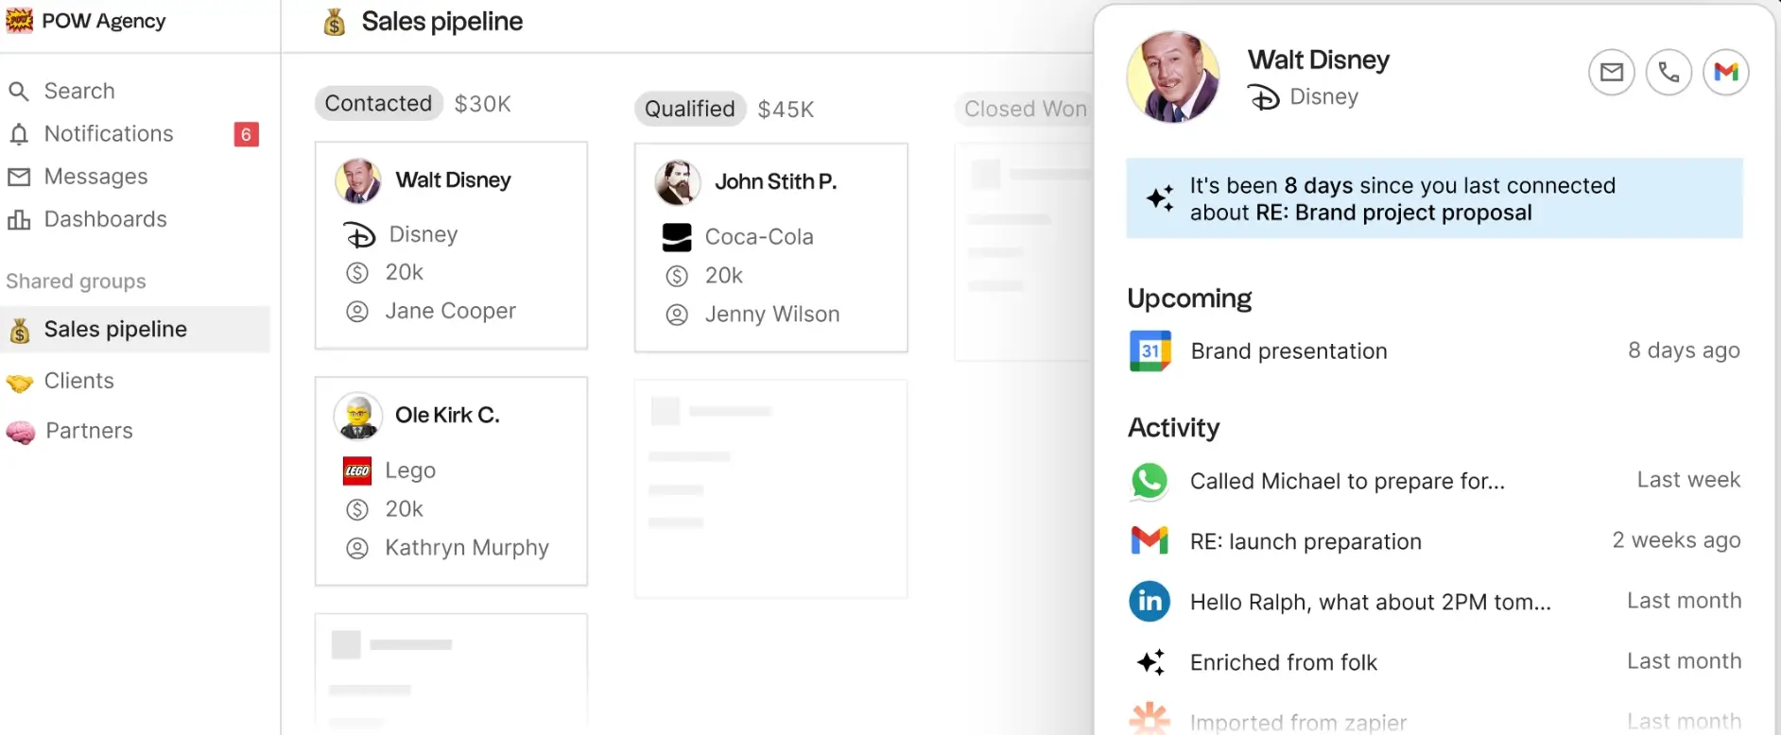The height and width of the screenshot is (735, 1781).
Task: Click the Disney logo in Walt Disney card
Action: 359,234
